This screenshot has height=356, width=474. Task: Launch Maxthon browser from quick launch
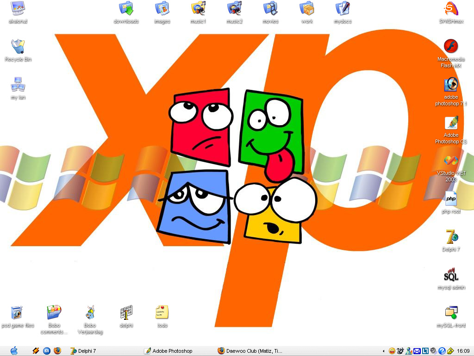click(47, 351)
